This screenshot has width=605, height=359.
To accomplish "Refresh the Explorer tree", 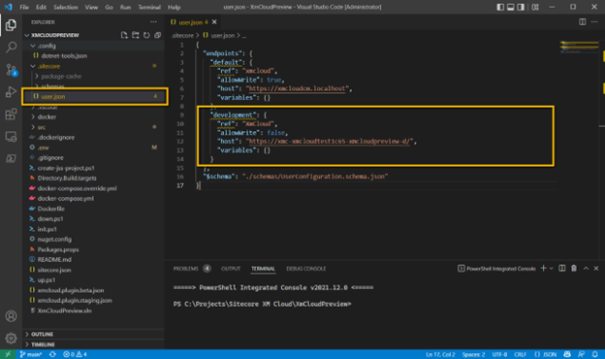I will pos(146,35).
